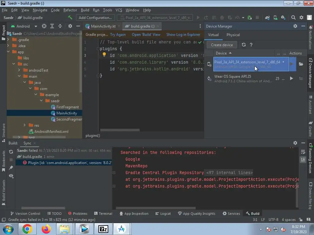Open Notifications side tool window
Viewport: 314px width, 235px height.
(311, 38)
